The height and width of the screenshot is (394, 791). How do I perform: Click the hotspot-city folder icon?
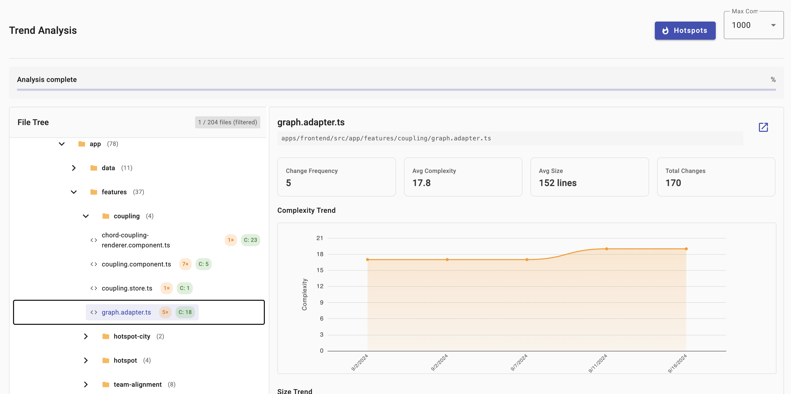[x=106, y=336]
